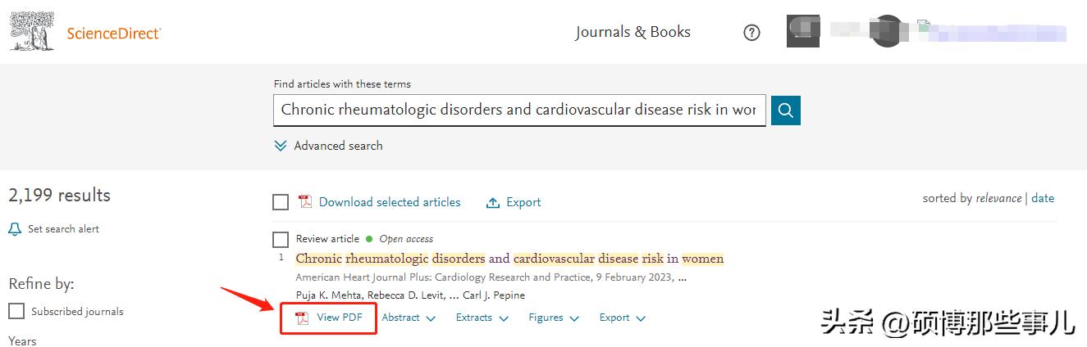Click the magnifier search button

click(x=785, y=110)
